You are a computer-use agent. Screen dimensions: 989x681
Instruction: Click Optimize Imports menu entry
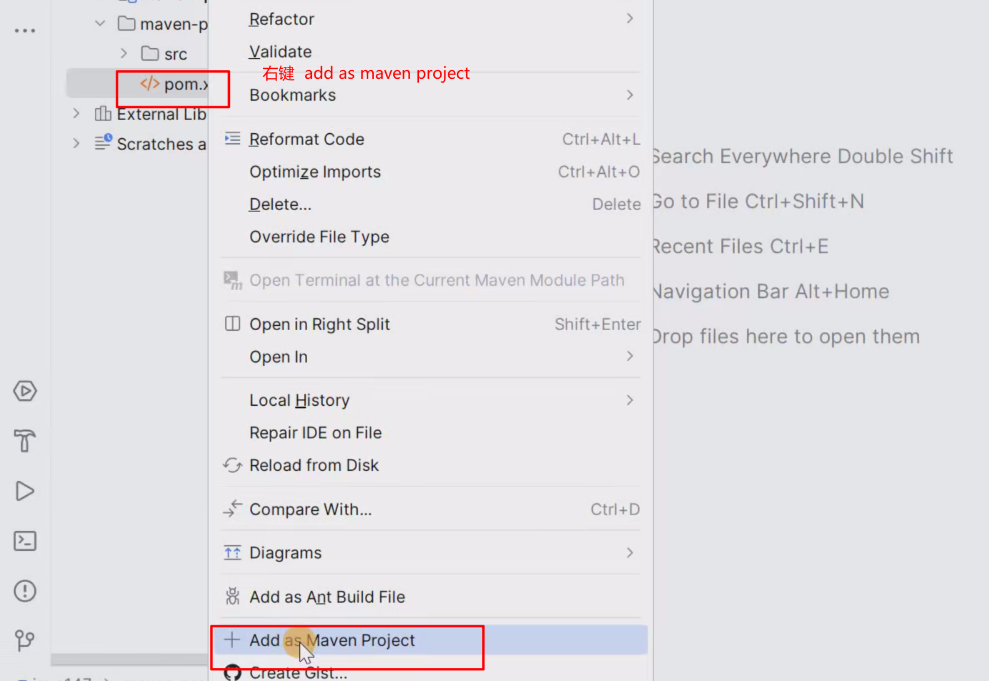point(315,172)
